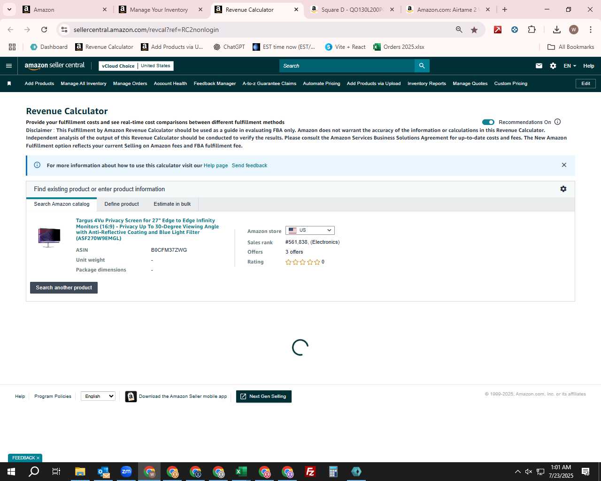This screenshot has height=481, width=601.
Task: Open Feedback Manager nav item
Action: click(215, 84)
